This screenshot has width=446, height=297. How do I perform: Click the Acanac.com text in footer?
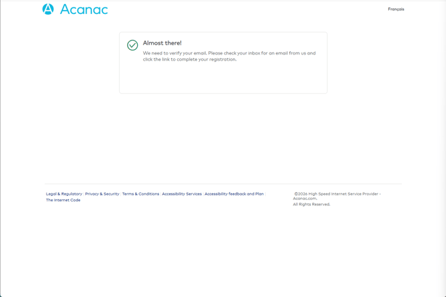(305, 199)
